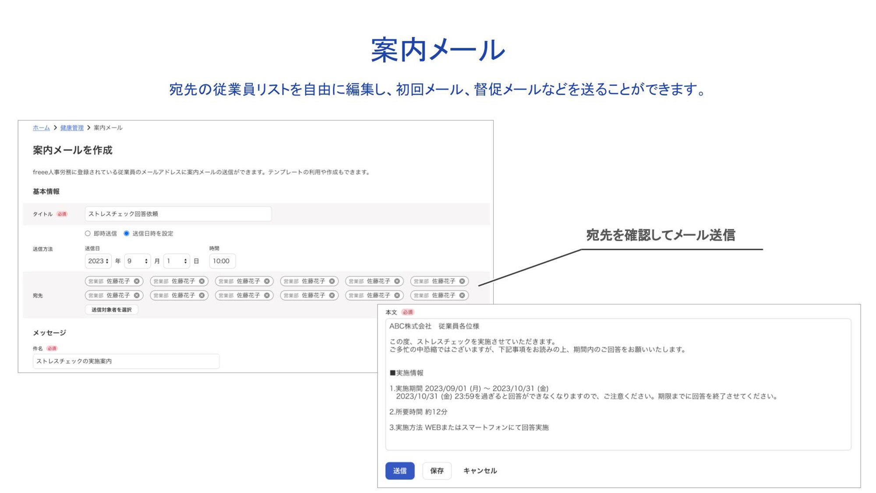Click the 送信対象者を選択 button
This screenshot has height=493, width=876.
tap(111, 309)
